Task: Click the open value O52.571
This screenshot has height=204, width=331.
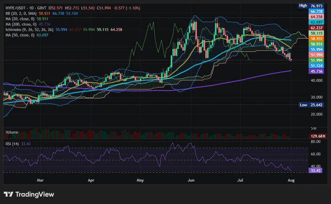Action: tap(56, 8)
